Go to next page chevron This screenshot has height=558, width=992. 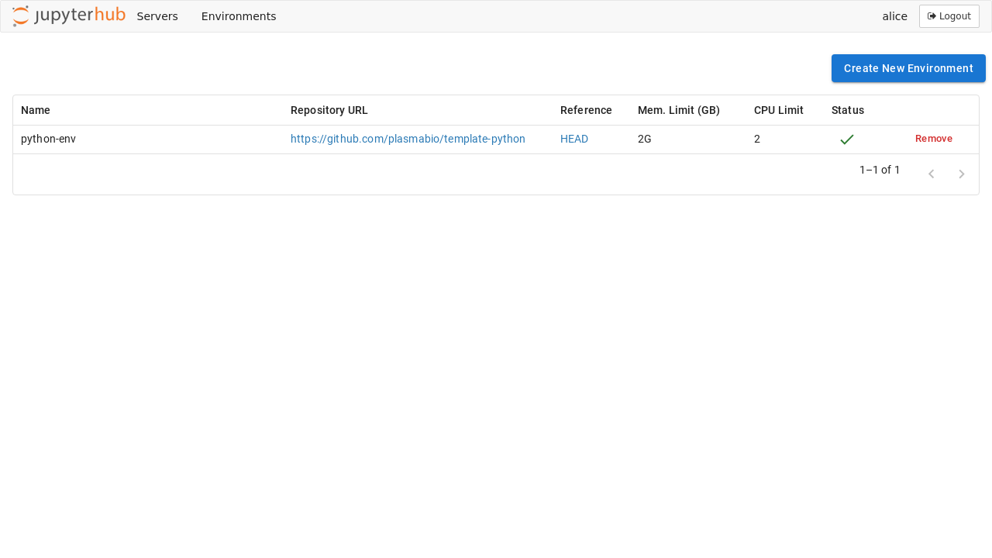pos(961,174)
